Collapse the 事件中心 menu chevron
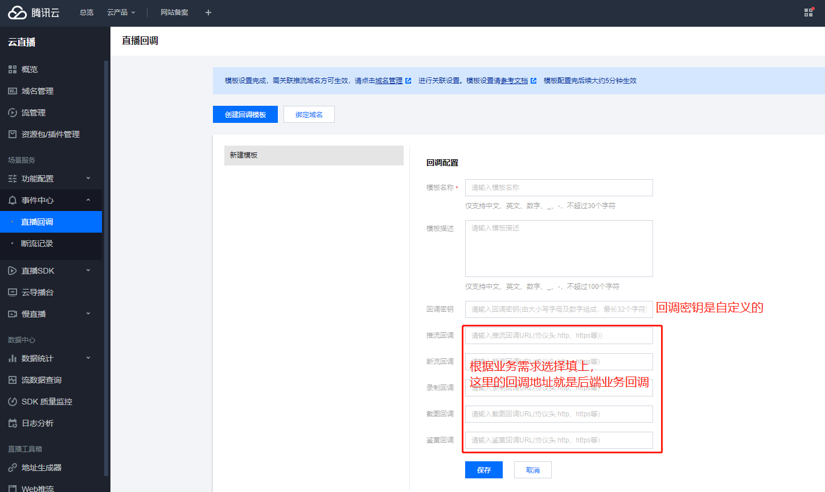Image resolution: width=825 pixels, height=492 pixels. (x=88, y=200)
